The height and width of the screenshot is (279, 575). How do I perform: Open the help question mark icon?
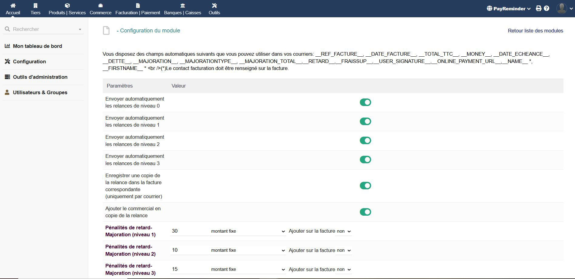(546, 8)
